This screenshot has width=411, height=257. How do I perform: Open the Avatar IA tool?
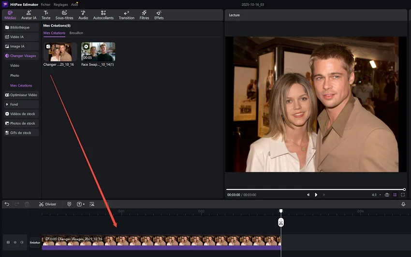(x=29, y=14)
